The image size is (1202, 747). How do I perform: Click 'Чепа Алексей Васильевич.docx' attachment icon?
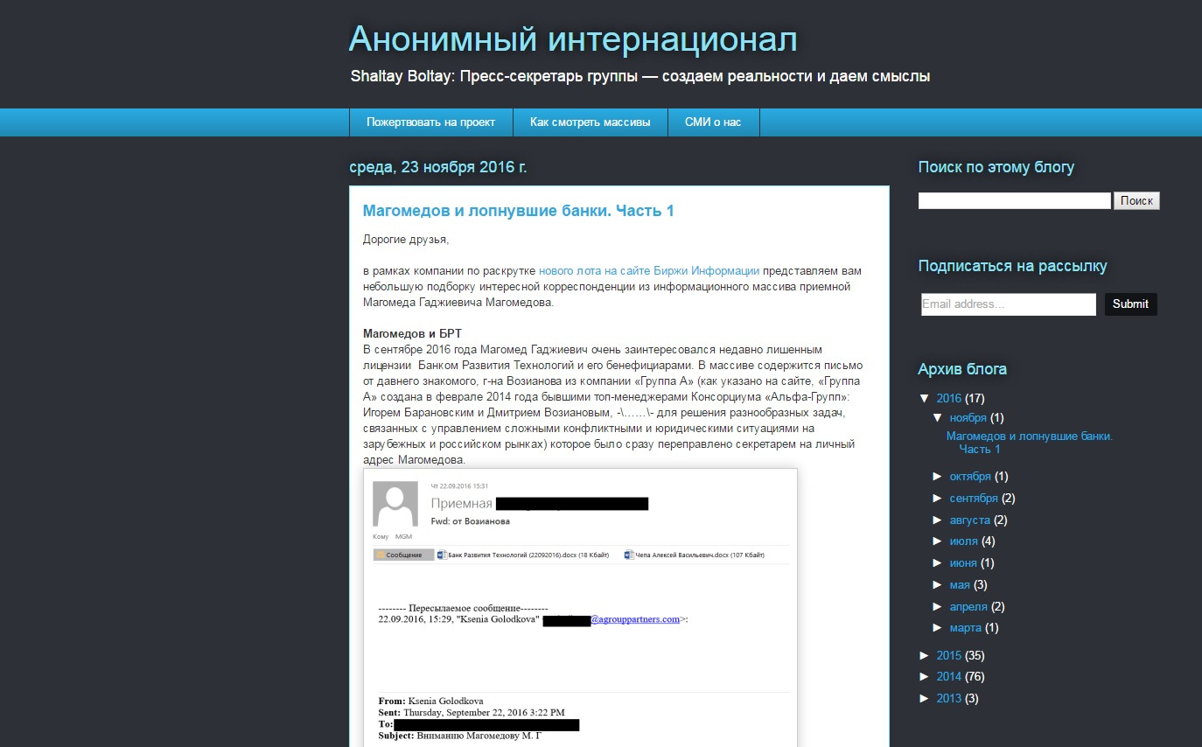(628, 555)
